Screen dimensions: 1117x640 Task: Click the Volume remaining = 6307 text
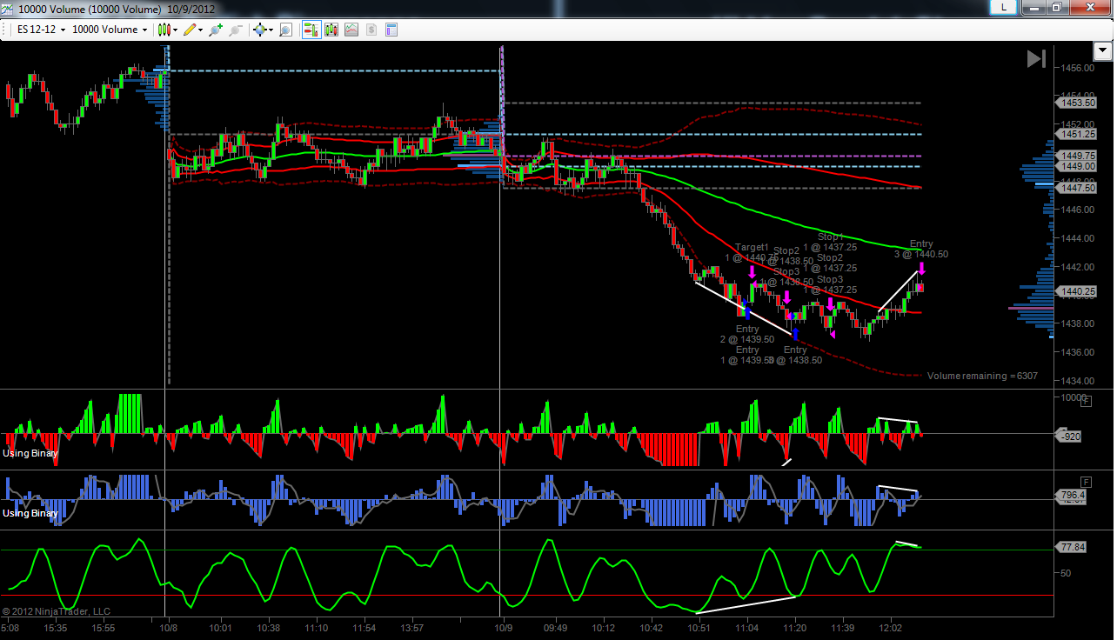982,376
